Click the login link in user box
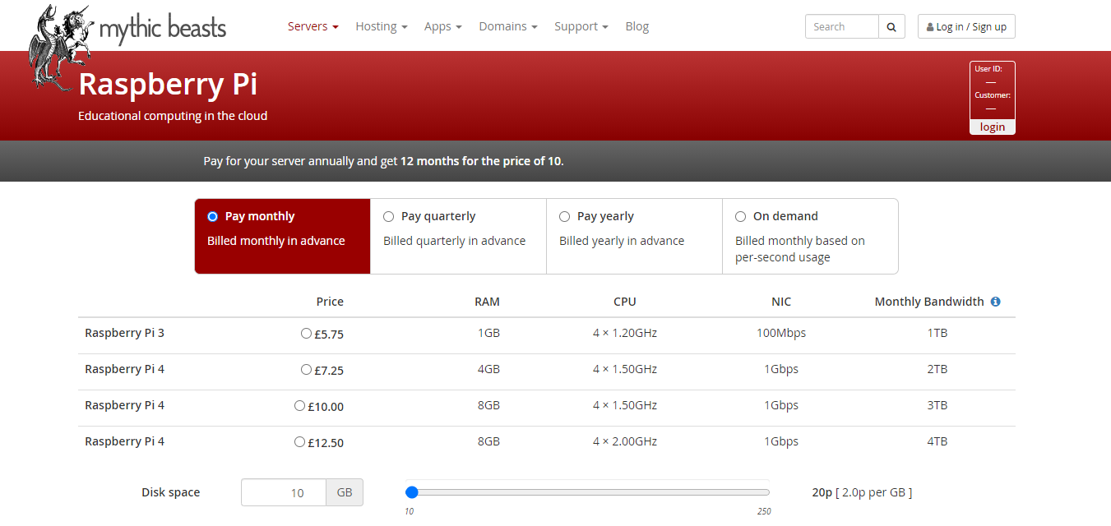The width and height of the screenshot is (1111, 526). pyautogui.click(x=993, y=127)
